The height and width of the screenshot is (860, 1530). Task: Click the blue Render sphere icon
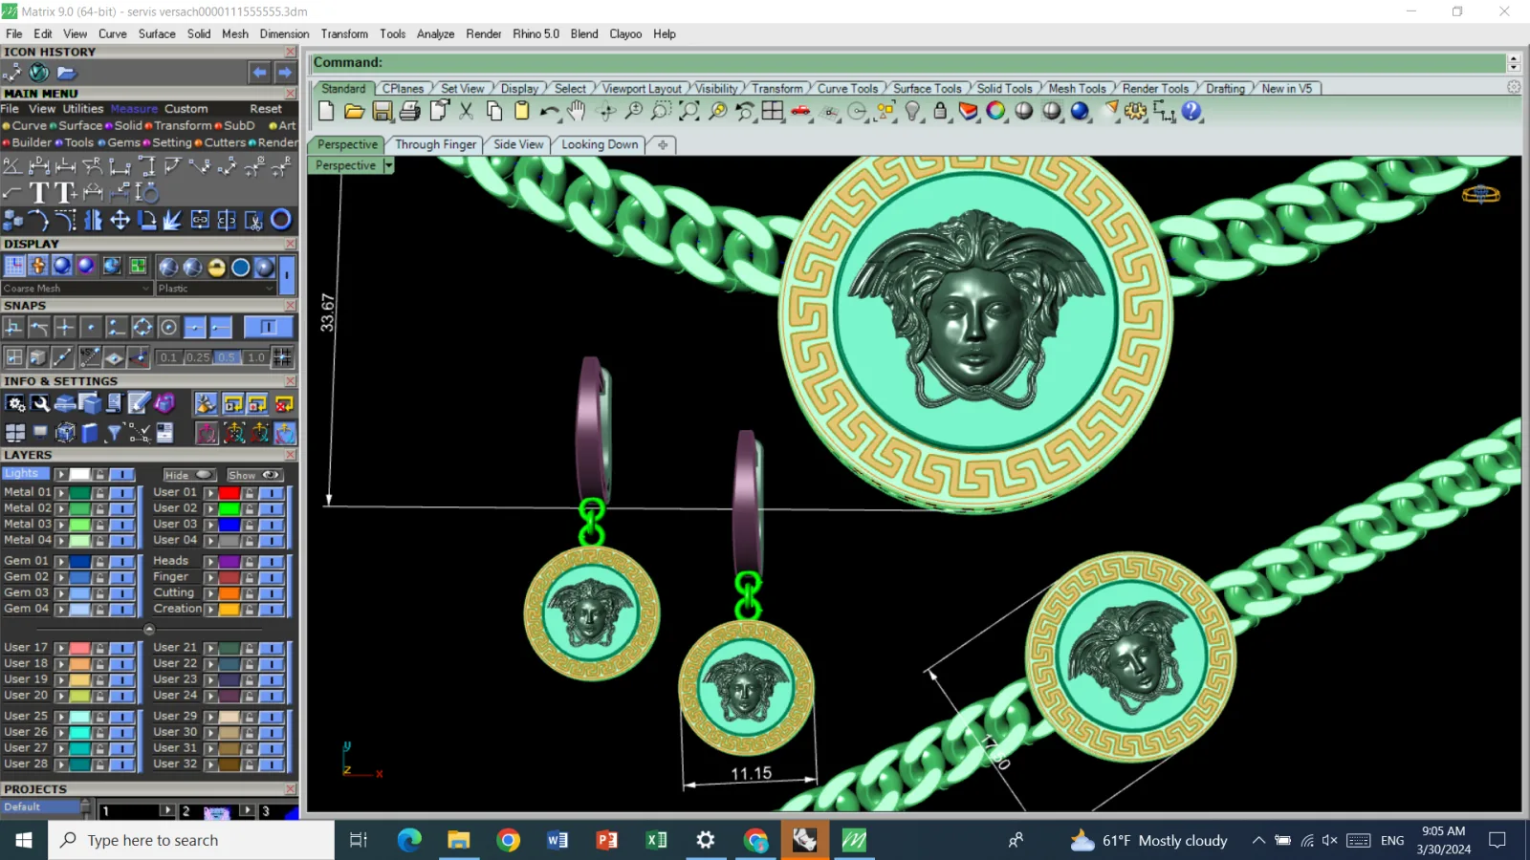[x=1081, y=112]
